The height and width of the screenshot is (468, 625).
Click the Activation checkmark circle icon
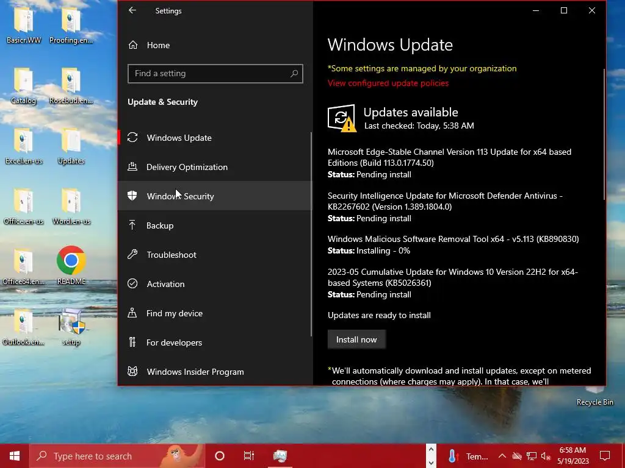132,283
